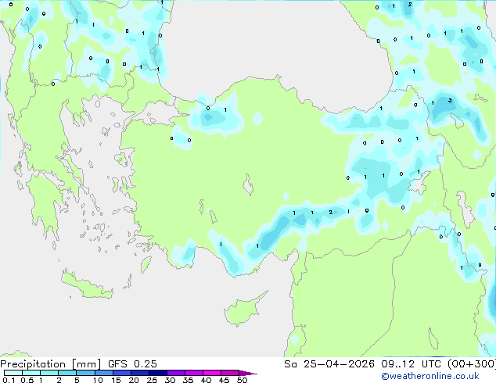
Task: Open the weatheronline.co.uk copyright link
Action: point(430,376)
